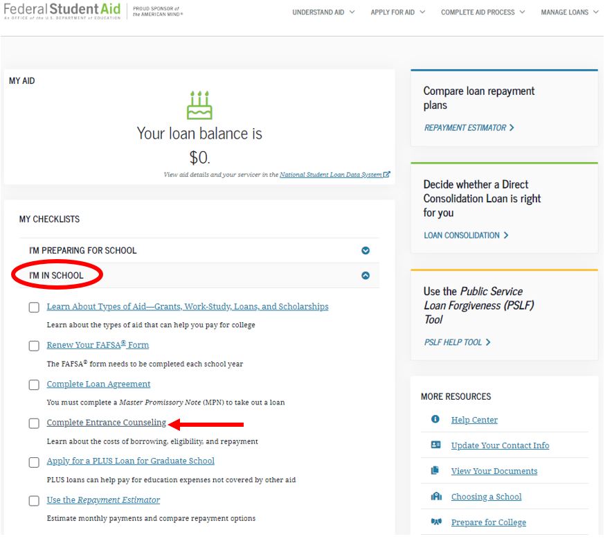This screenshot has height=539, width=605.
Task: Expand the I'm Preparing for School chevron
Action: point(365,251)
